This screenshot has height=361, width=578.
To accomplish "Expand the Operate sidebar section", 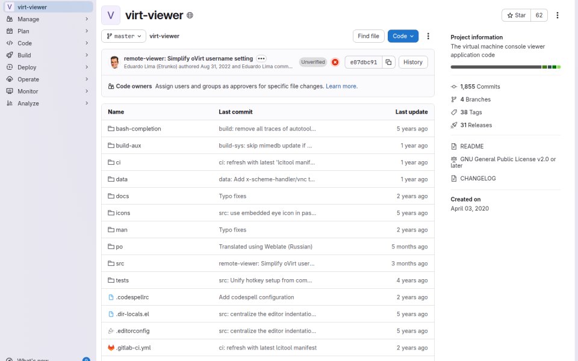I will tap(48, 79).
